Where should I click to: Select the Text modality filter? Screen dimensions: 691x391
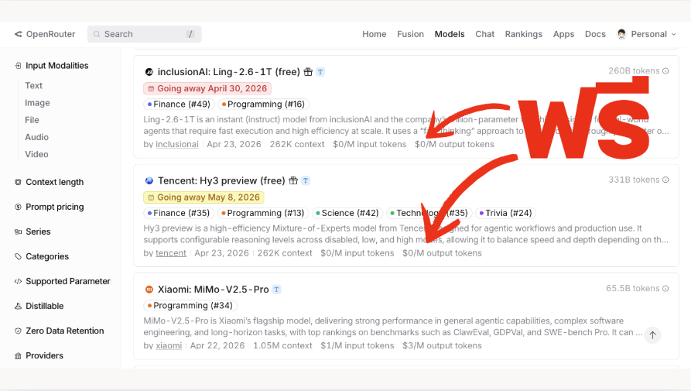pos(33,85)
